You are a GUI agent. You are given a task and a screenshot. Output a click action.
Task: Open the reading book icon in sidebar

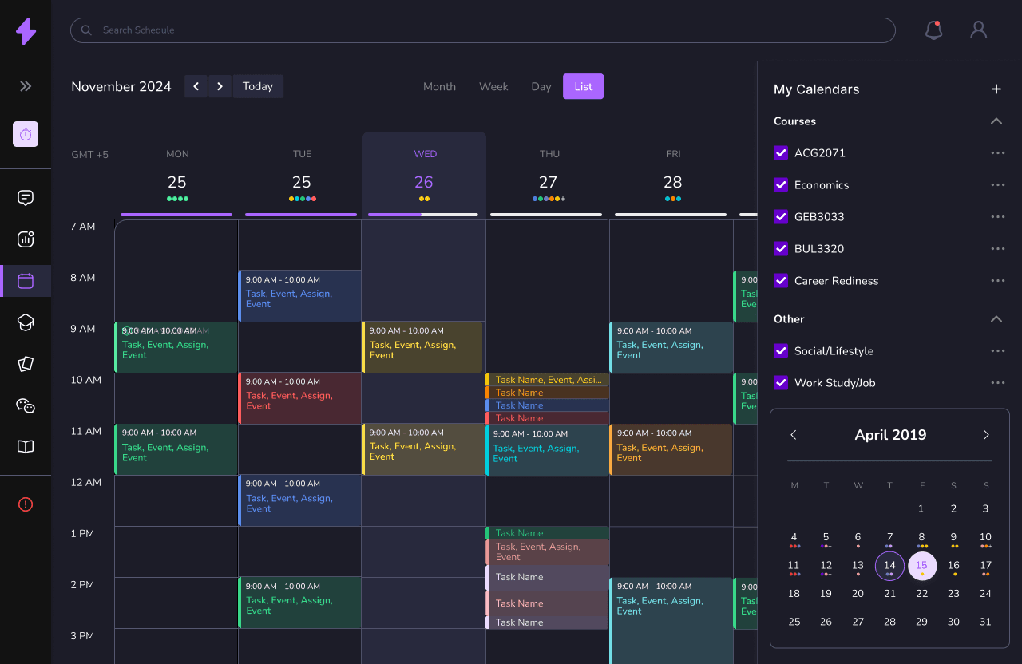(26, 447)
